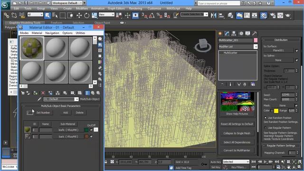Click the Sample Type sphere icon
Image resolution: width=304 pixels, height=171 pixels.
point(100,39)
